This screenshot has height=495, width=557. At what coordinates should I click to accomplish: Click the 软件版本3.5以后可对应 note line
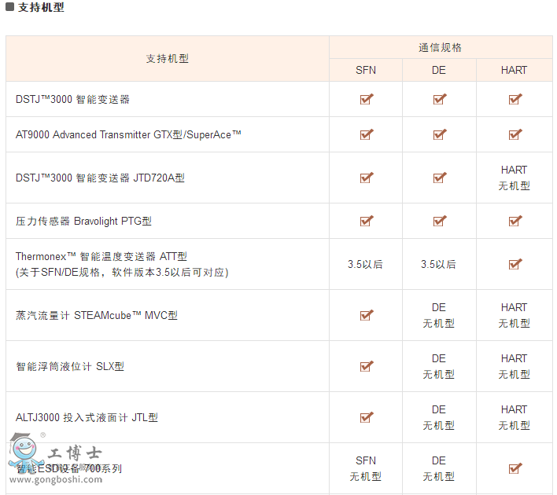[122, 272]
